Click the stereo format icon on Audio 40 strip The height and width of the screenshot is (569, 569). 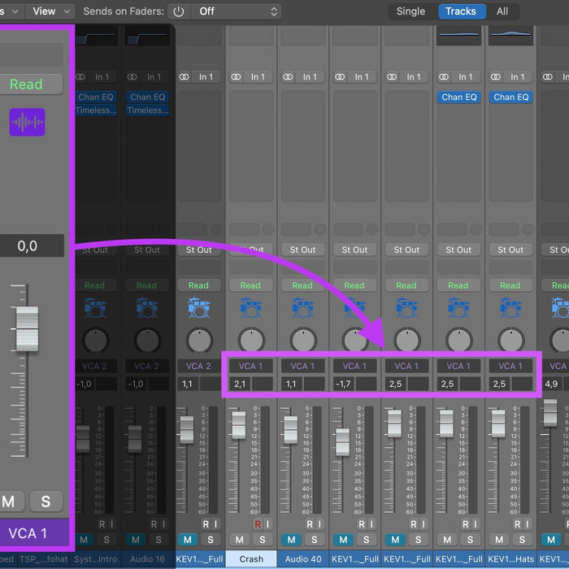click(288, 77)
